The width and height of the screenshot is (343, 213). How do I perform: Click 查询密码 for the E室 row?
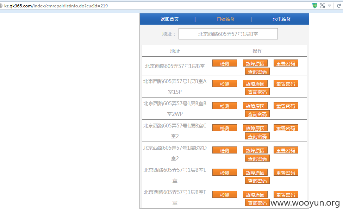pyautogui.click(x=257, y=180)
